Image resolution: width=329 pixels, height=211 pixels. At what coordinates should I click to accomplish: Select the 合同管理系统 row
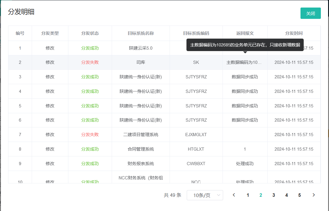pos(141,149)
